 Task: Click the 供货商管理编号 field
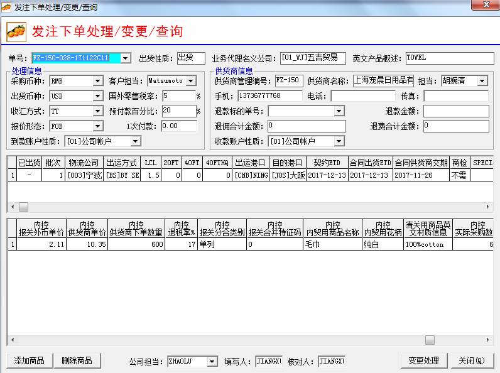click(289, 80)
